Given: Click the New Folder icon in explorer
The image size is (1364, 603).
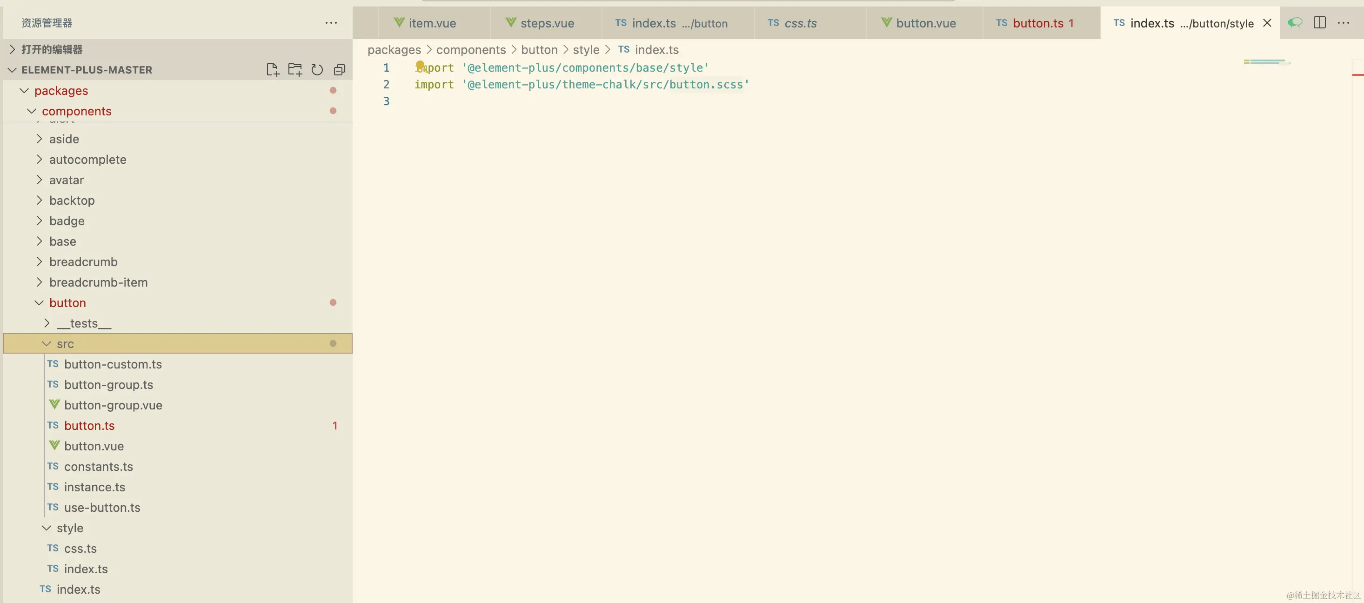Looking at the screenshot, I should [x=295, y=70].
